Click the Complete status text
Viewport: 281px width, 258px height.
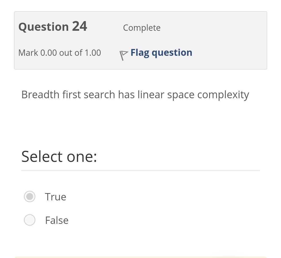pos(142,28)
